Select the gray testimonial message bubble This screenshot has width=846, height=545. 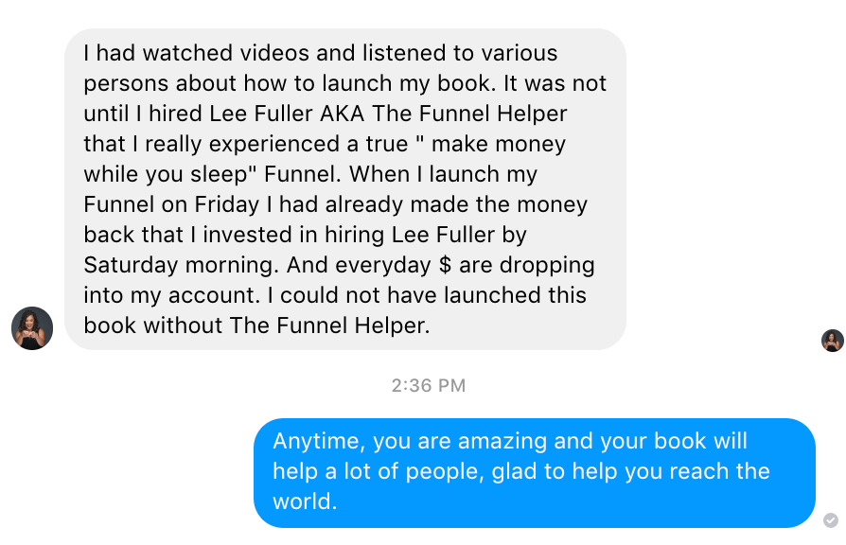345,189
